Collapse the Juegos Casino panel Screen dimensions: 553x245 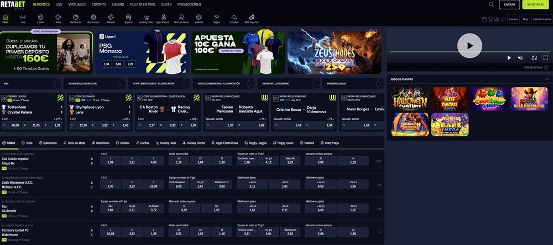pyautogui.click(x=547, y=79)
